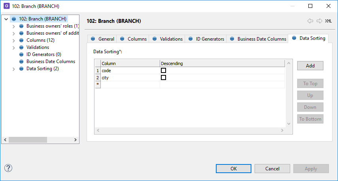Image resolution: width=338 pixels, height=181 pixels.
Task: Expand the Columns (12) tree node
Action: point(14,40)
